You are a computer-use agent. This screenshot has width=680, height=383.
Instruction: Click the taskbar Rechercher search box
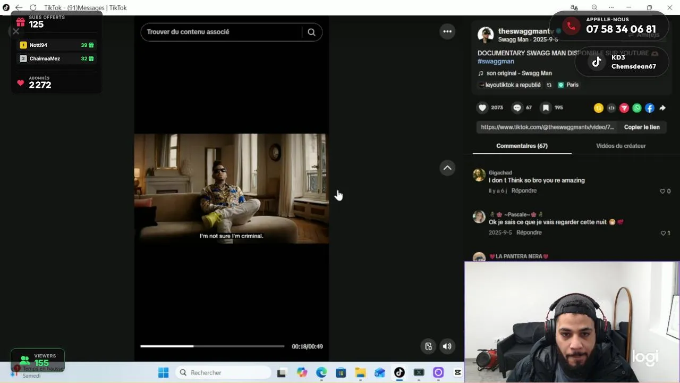(223, 372)
